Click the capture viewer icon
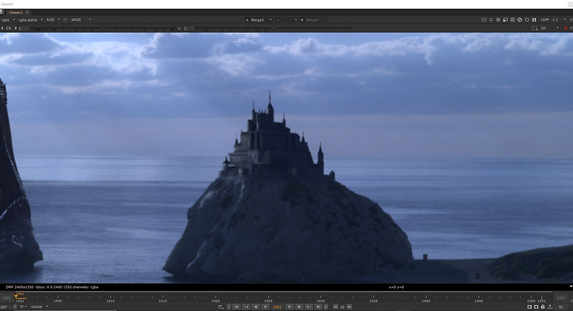 [x=536, y=307]
